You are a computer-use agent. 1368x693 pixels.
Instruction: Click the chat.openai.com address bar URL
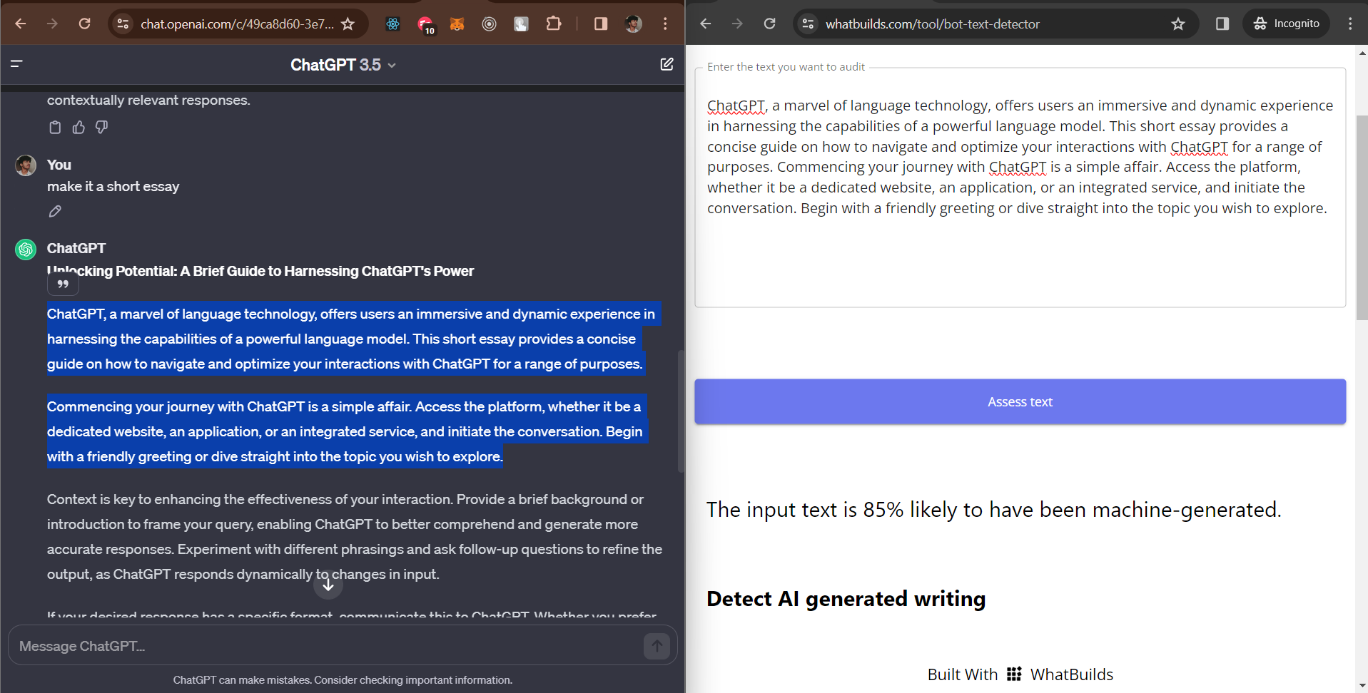click(237, 24)
